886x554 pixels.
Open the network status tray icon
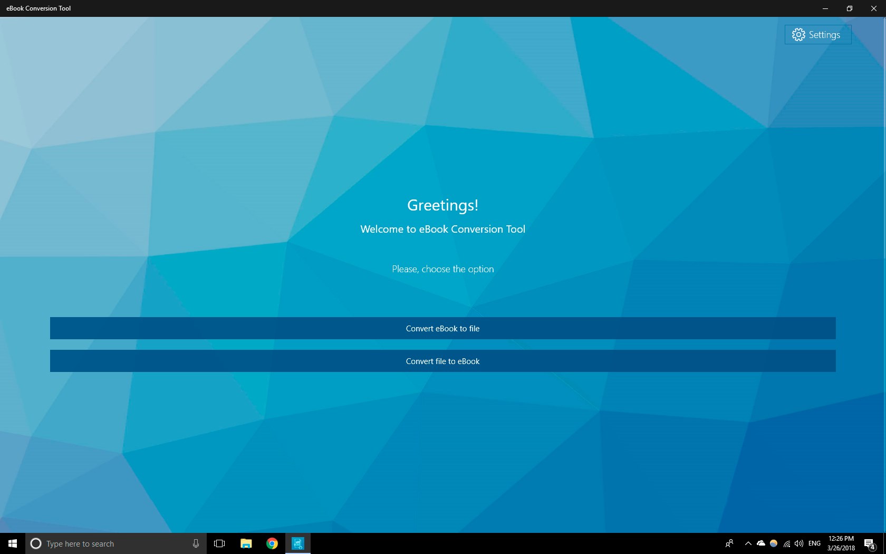[786, 543]
